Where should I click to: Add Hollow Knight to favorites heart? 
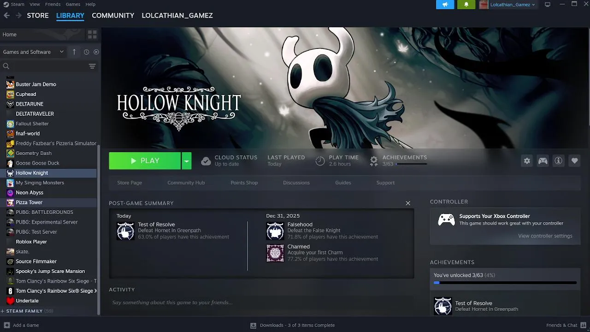pyautogui.click(x=574, y=161)
